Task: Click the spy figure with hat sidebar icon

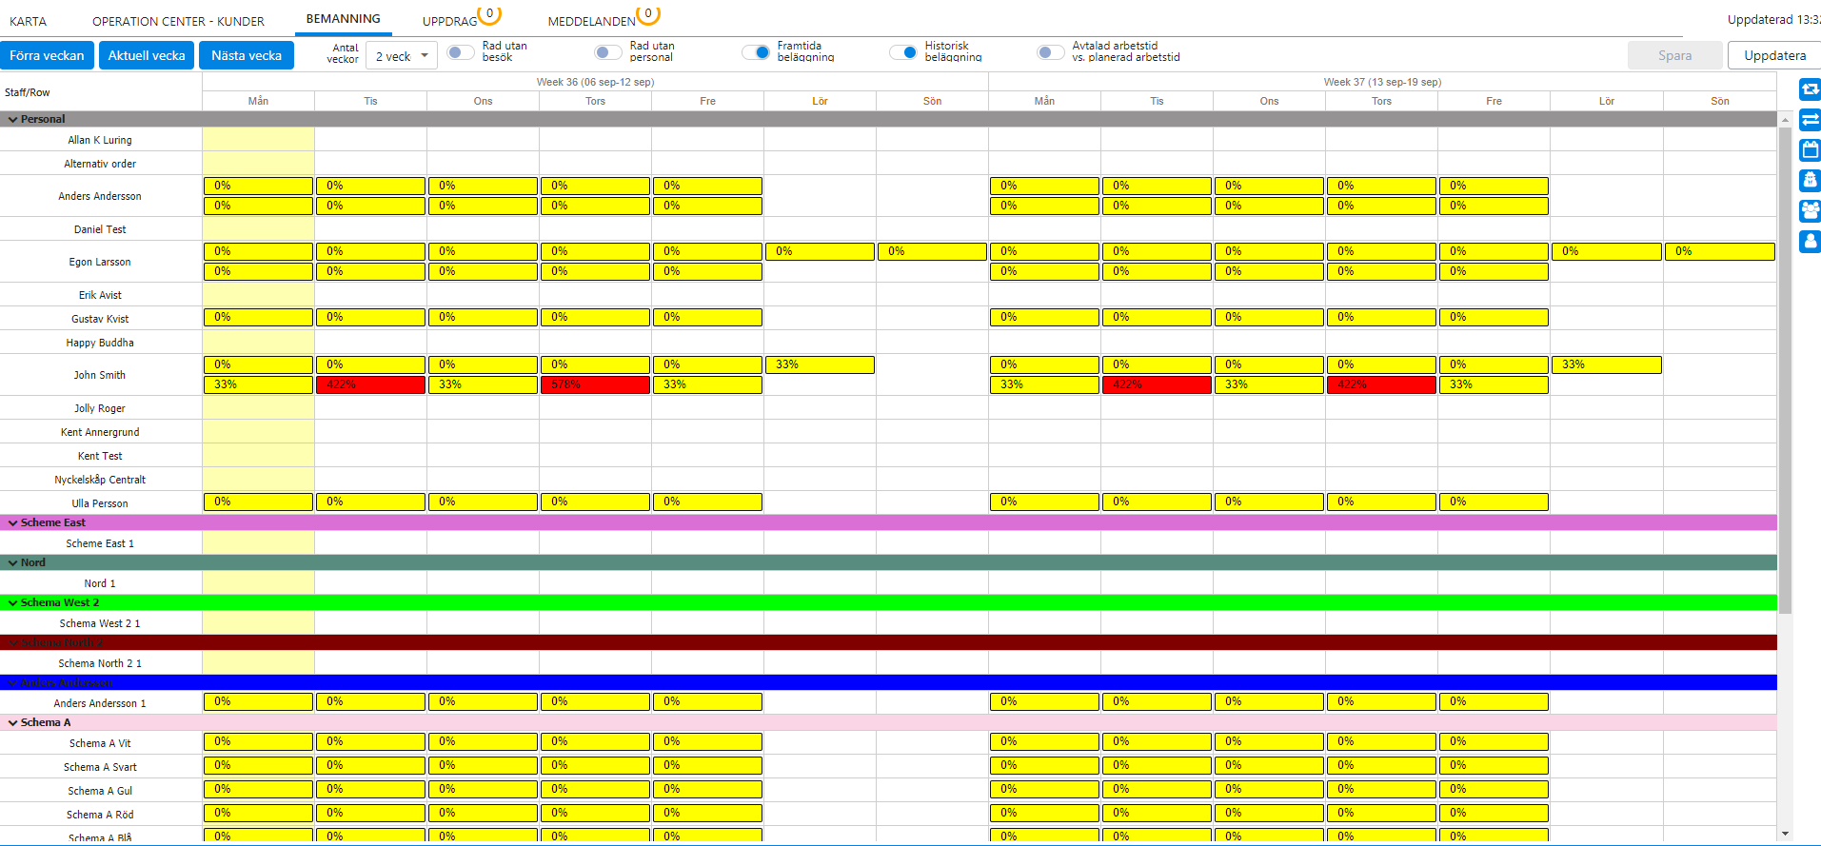Action: 1810,180
